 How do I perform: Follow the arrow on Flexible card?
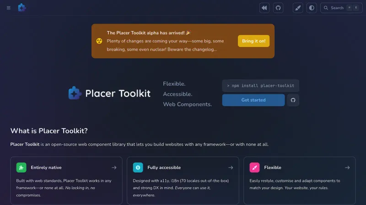347,168
